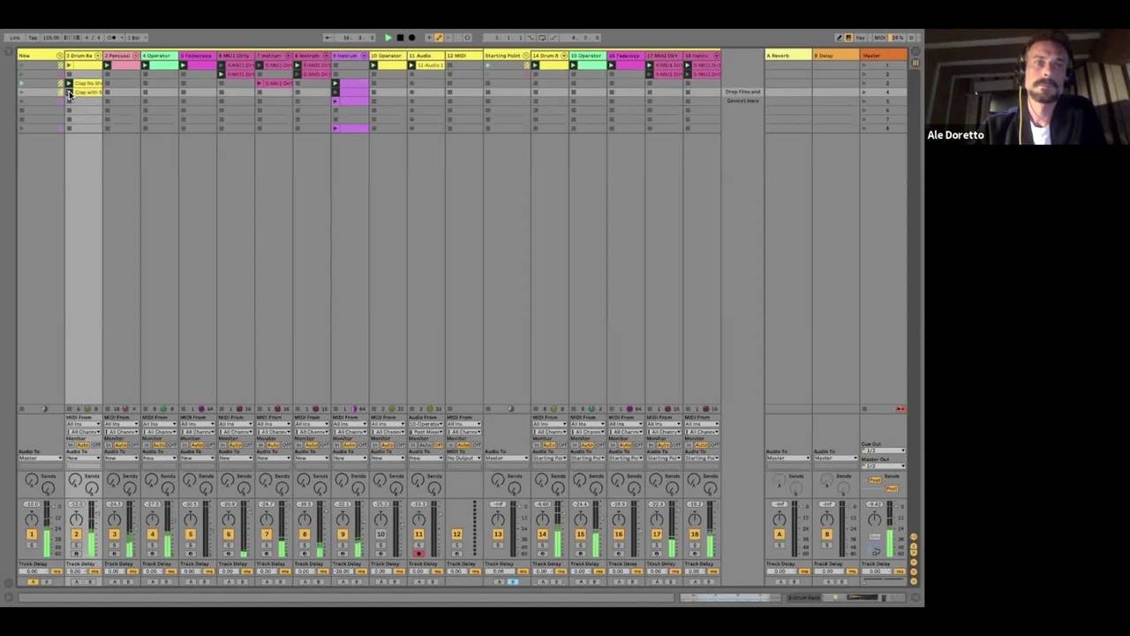This screenshot has height=636, width=1130.
Task: Launch scene 4 in the Master track
Action: 864,92
